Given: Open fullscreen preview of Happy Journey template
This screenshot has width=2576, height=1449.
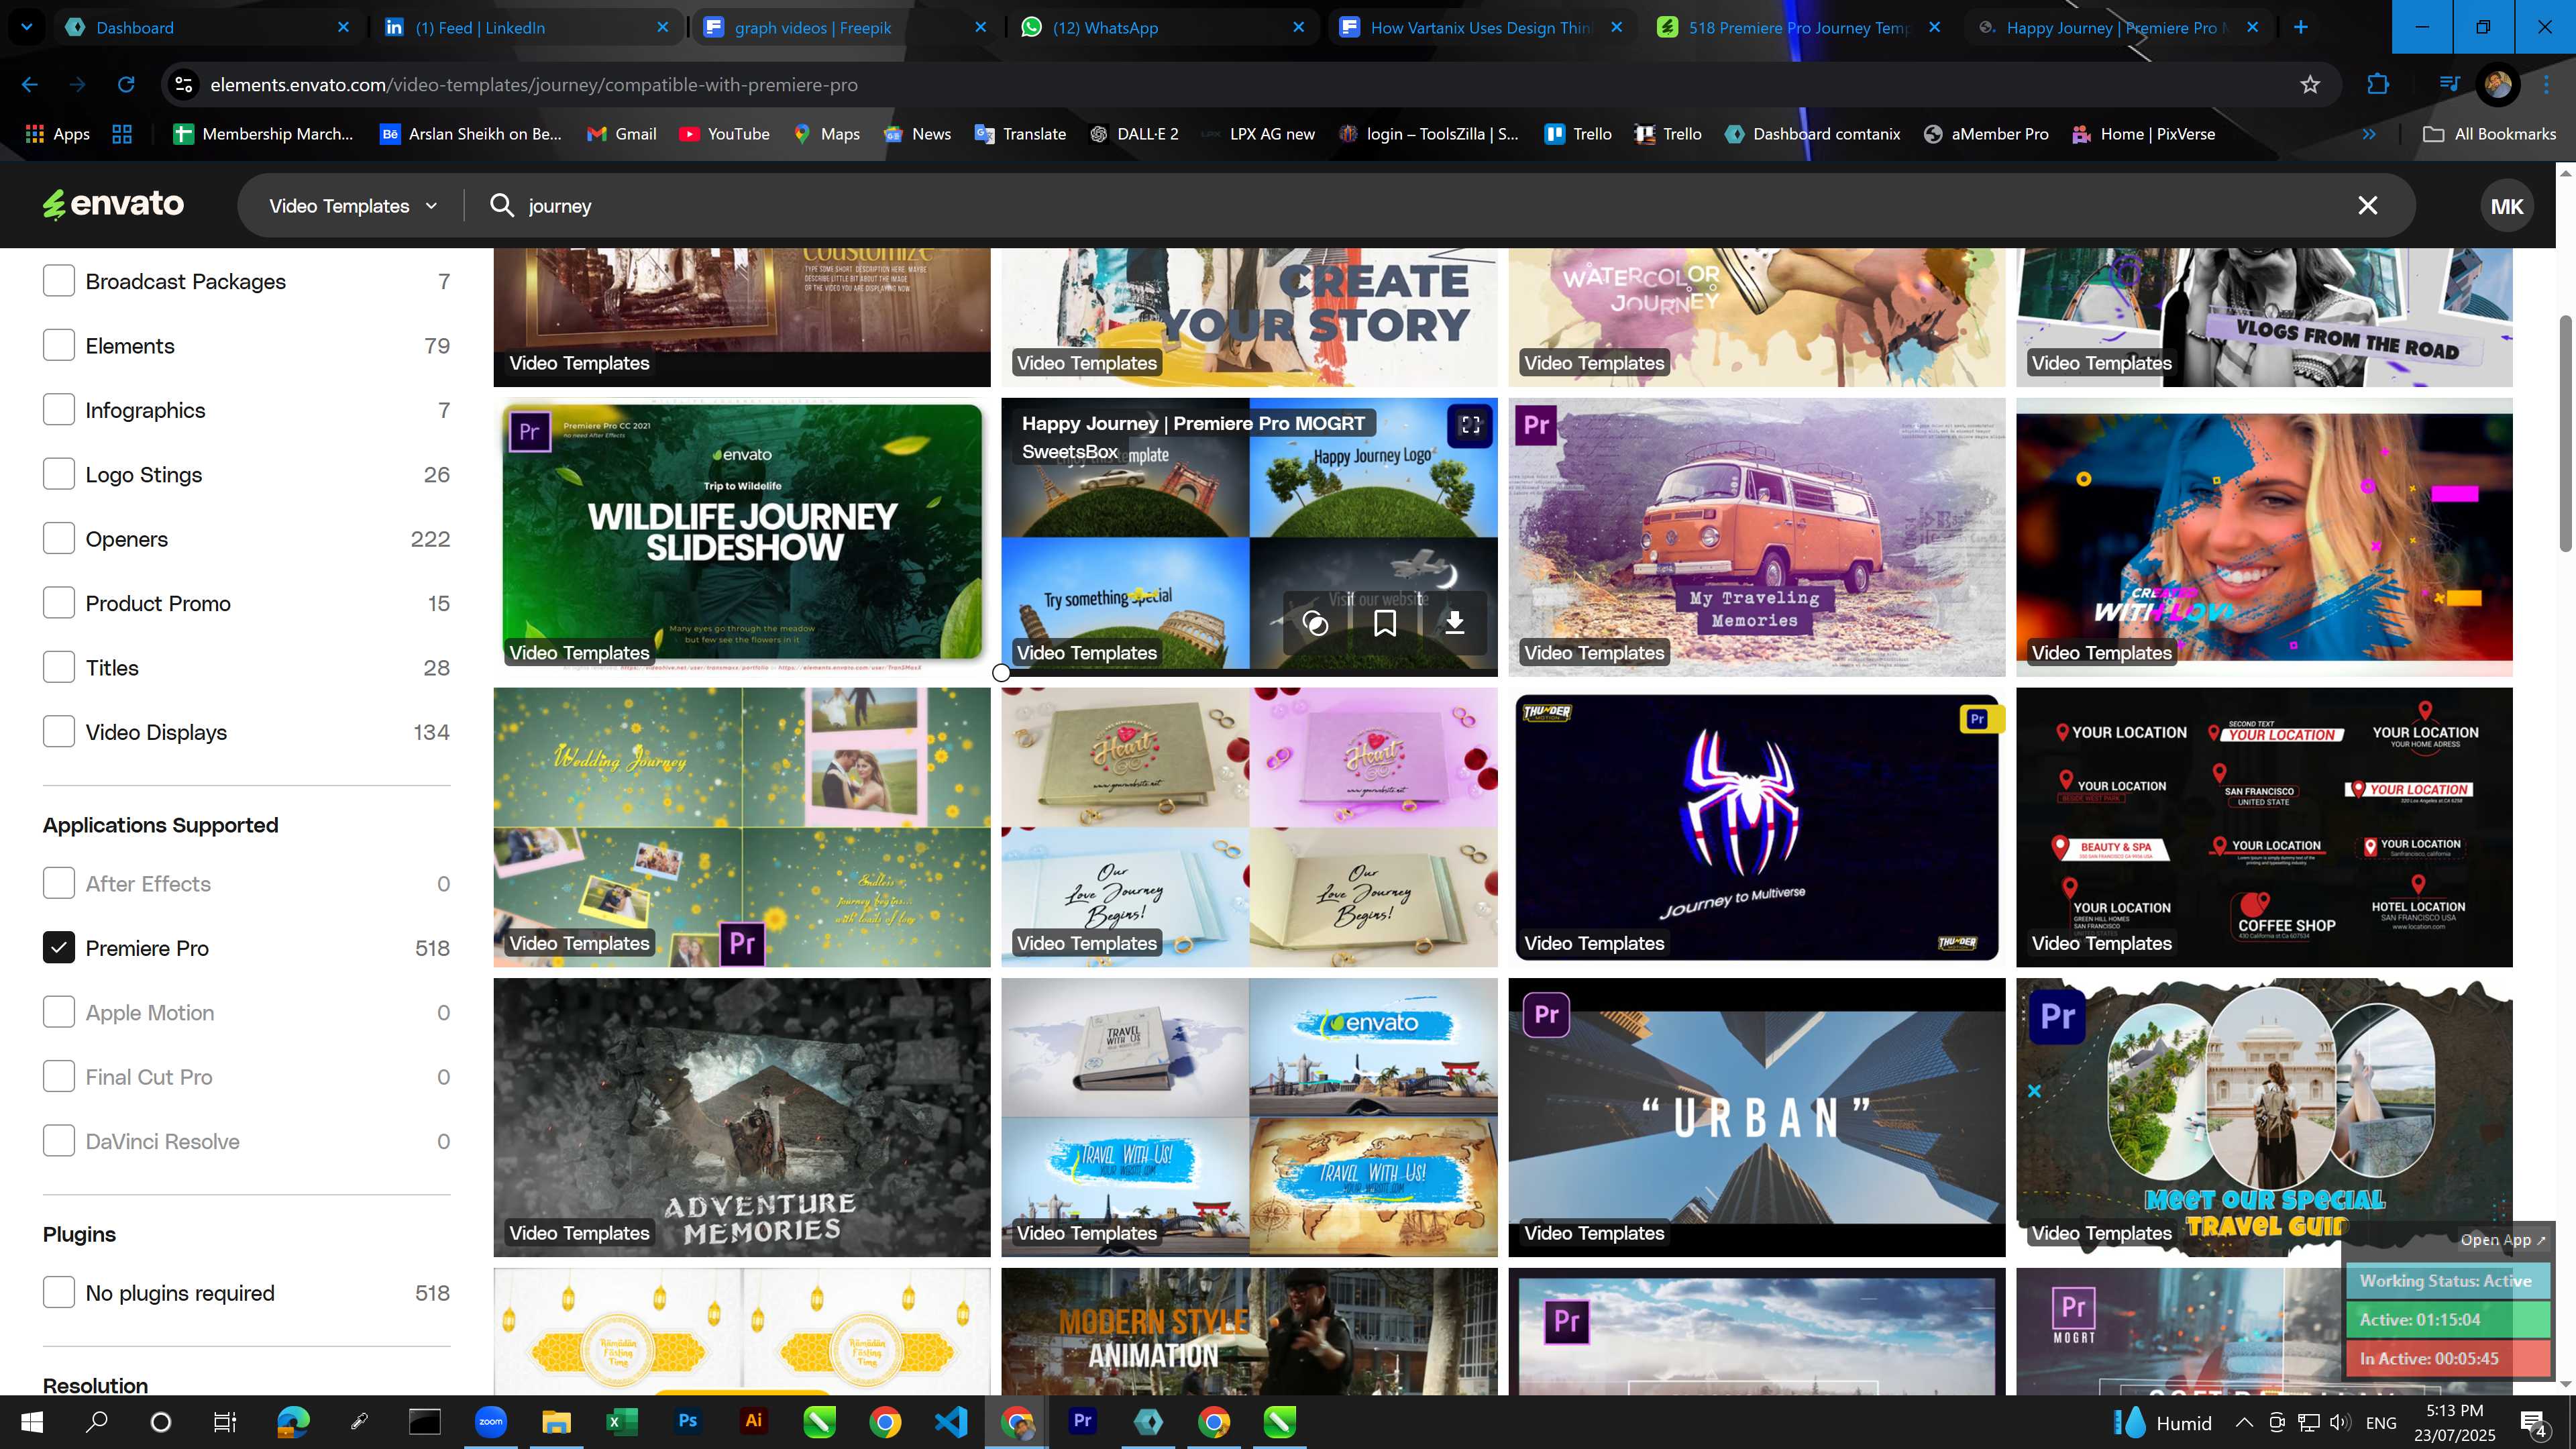Looking at the screenshot, I should [x=1470, y=425].
